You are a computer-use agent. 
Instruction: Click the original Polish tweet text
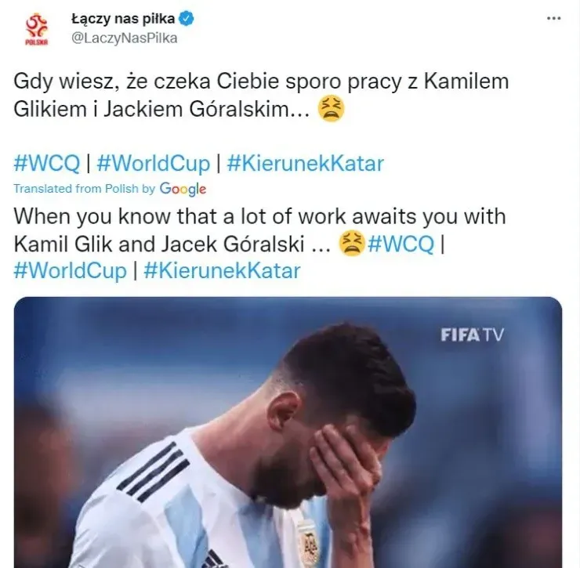pyautogui.click(x=261, y=95)
